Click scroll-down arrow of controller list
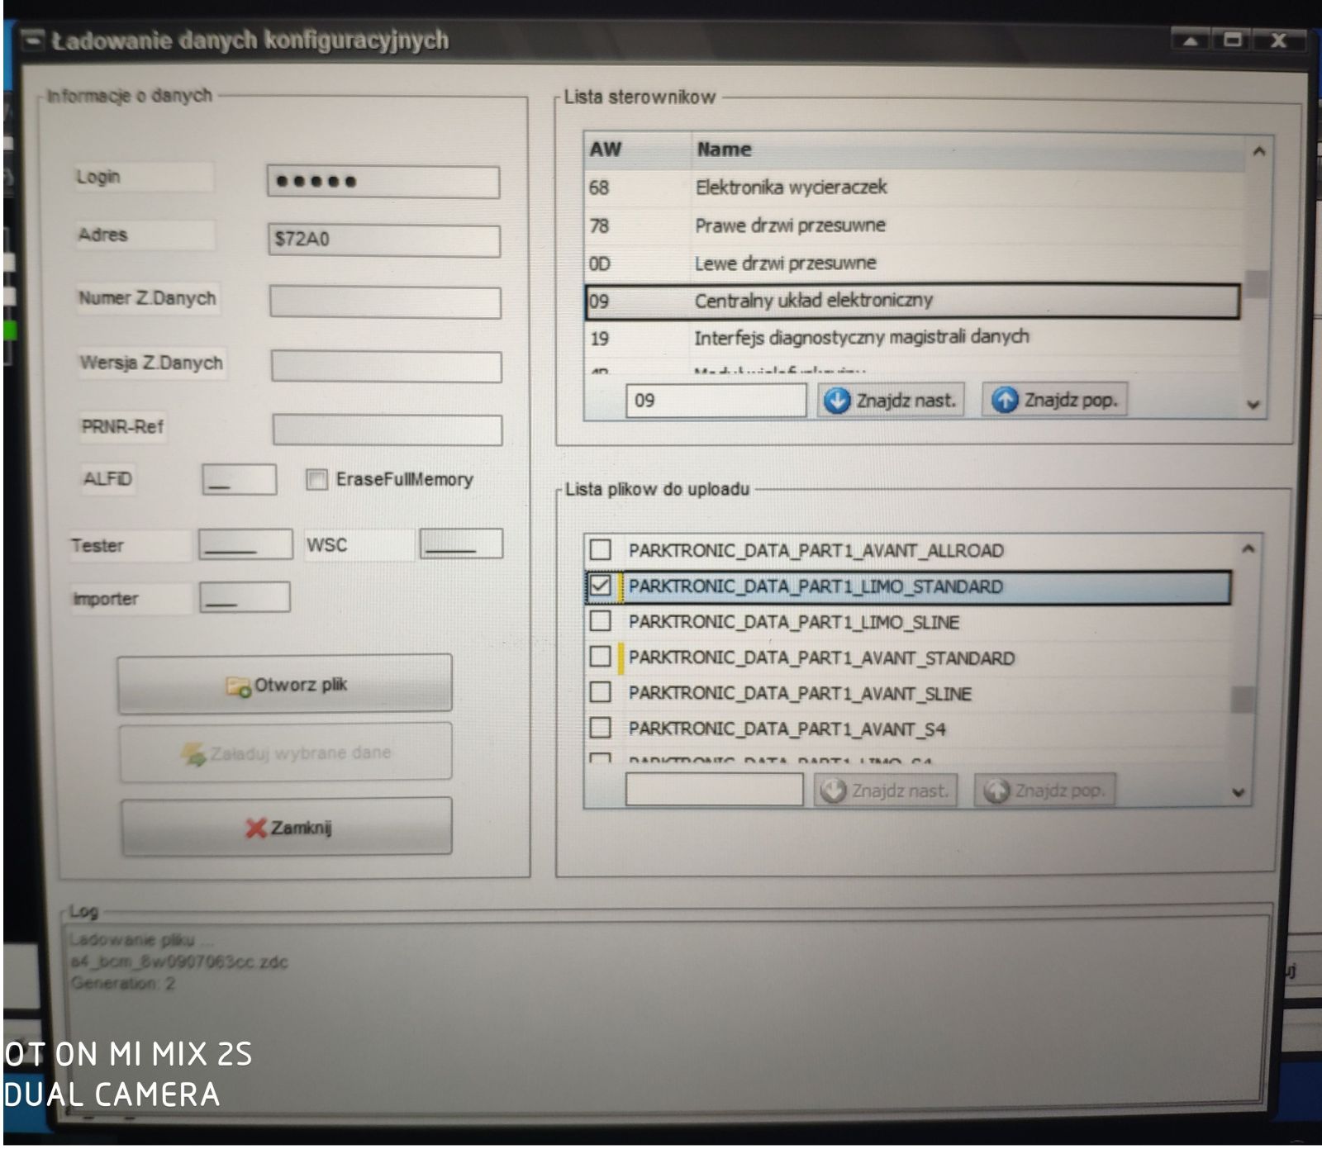The image size is (1322, 1149). click(x=1253, y=405)
